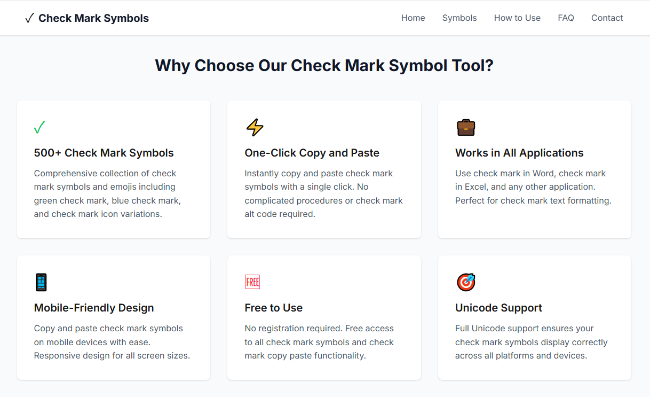Open the Contact nav link
This screenshot has height=397, width=650.
[607, 18]
